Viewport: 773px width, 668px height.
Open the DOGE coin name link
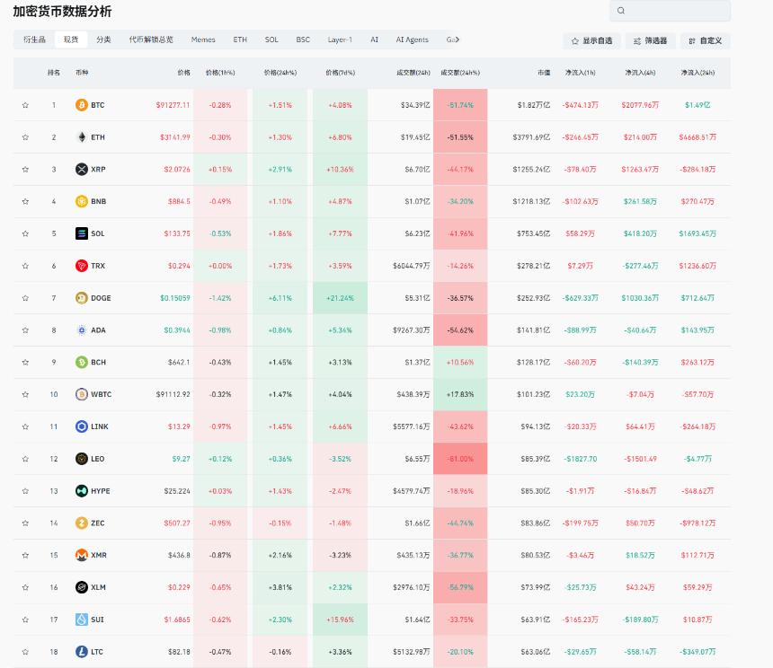[x=101, y=298]
